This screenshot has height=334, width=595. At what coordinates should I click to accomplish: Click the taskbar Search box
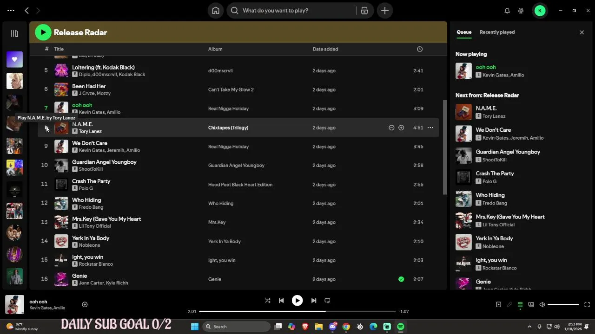pos(237,327)
